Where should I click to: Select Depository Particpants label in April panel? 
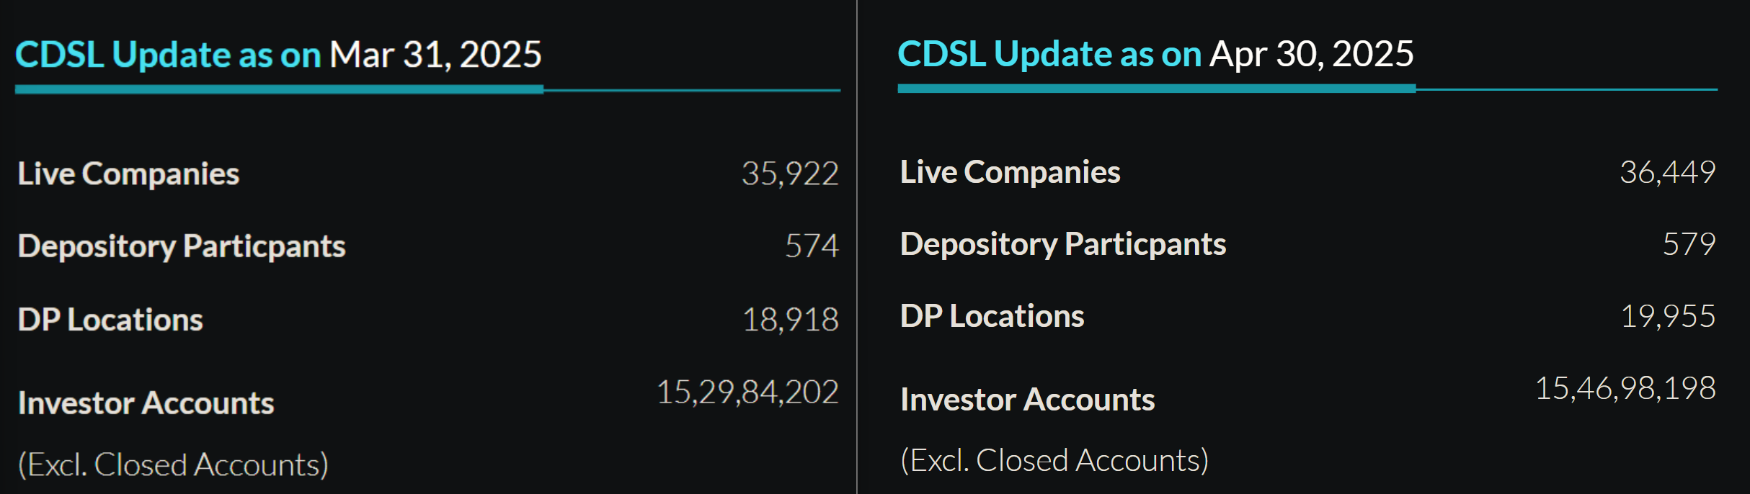tap(1063, 244)
